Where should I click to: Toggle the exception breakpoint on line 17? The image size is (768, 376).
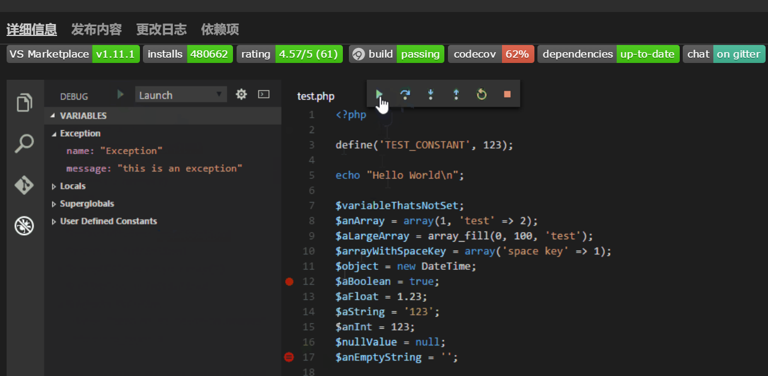point(289,357)
